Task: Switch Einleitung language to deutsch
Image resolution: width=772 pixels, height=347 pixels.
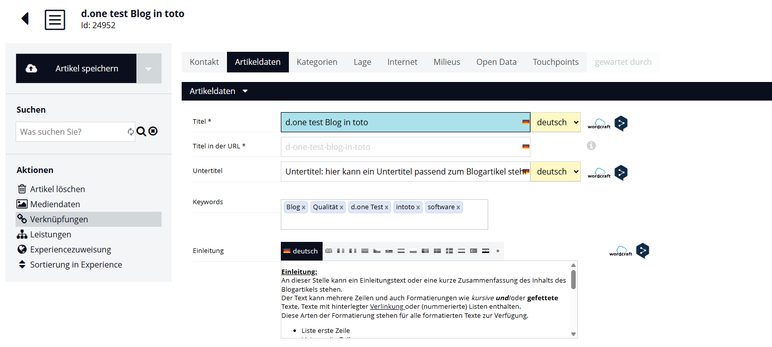Action: click(x=301, y=251)
